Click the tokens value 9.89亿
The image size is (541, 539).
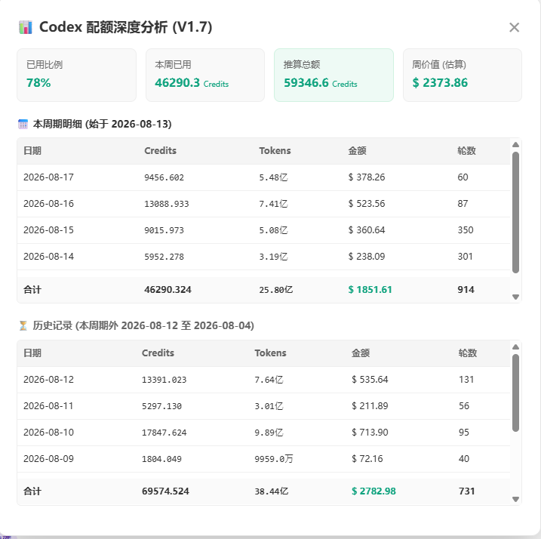point(269,433)
